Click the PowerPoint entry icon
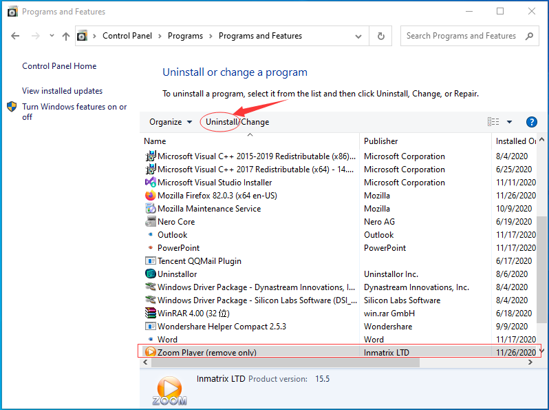This screenshot has width=549, height=410. (151, 247)
